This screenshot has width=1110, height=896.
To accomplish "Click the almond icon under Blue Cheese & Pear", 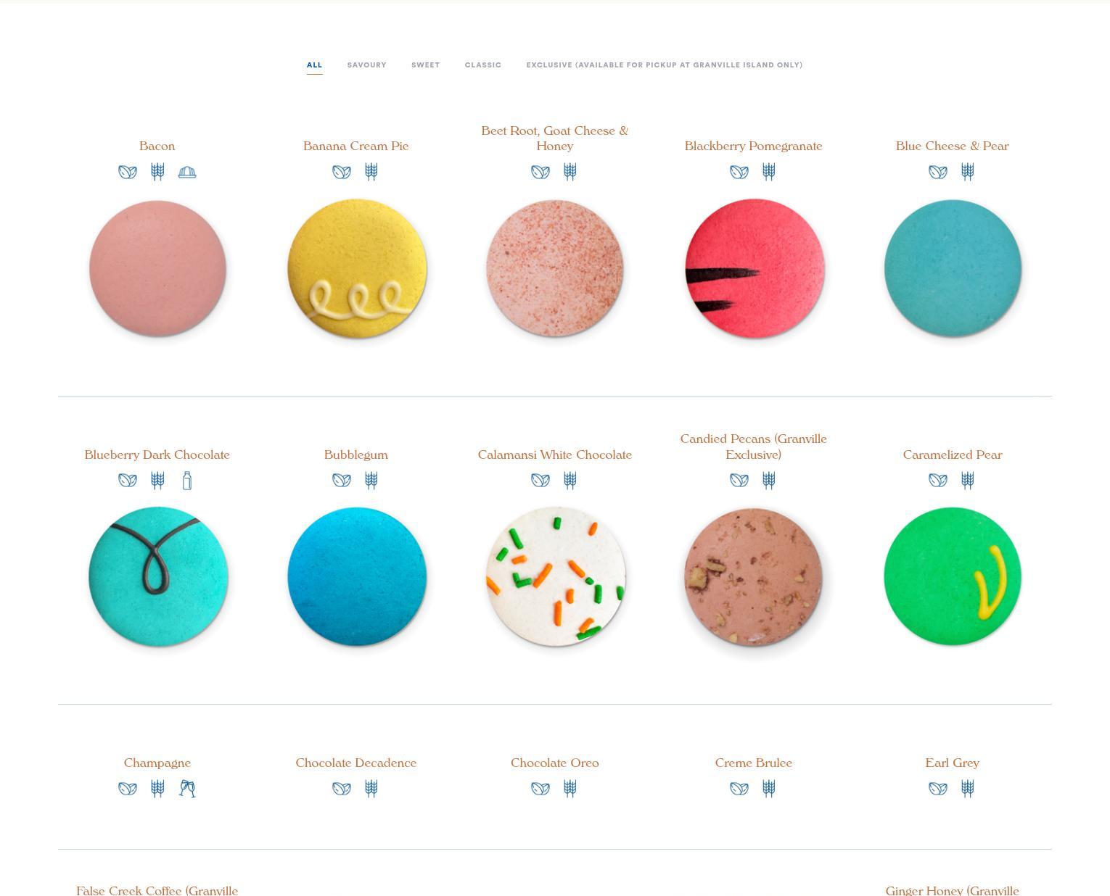I will (x=937, y=172).
